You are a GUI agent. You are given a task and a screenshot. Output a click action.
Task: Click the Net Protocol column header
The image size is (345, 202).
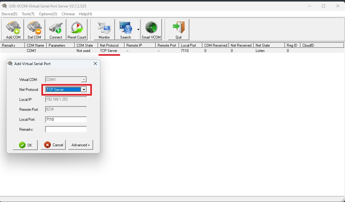tap(111, 45)
